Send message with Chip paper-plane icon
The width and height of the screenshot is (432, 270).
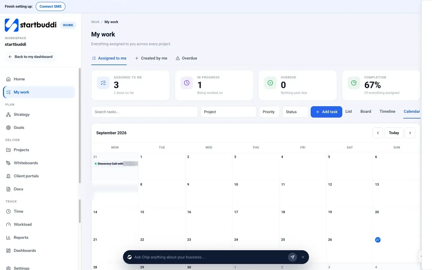pyautogui.click(x=292, y=257)
